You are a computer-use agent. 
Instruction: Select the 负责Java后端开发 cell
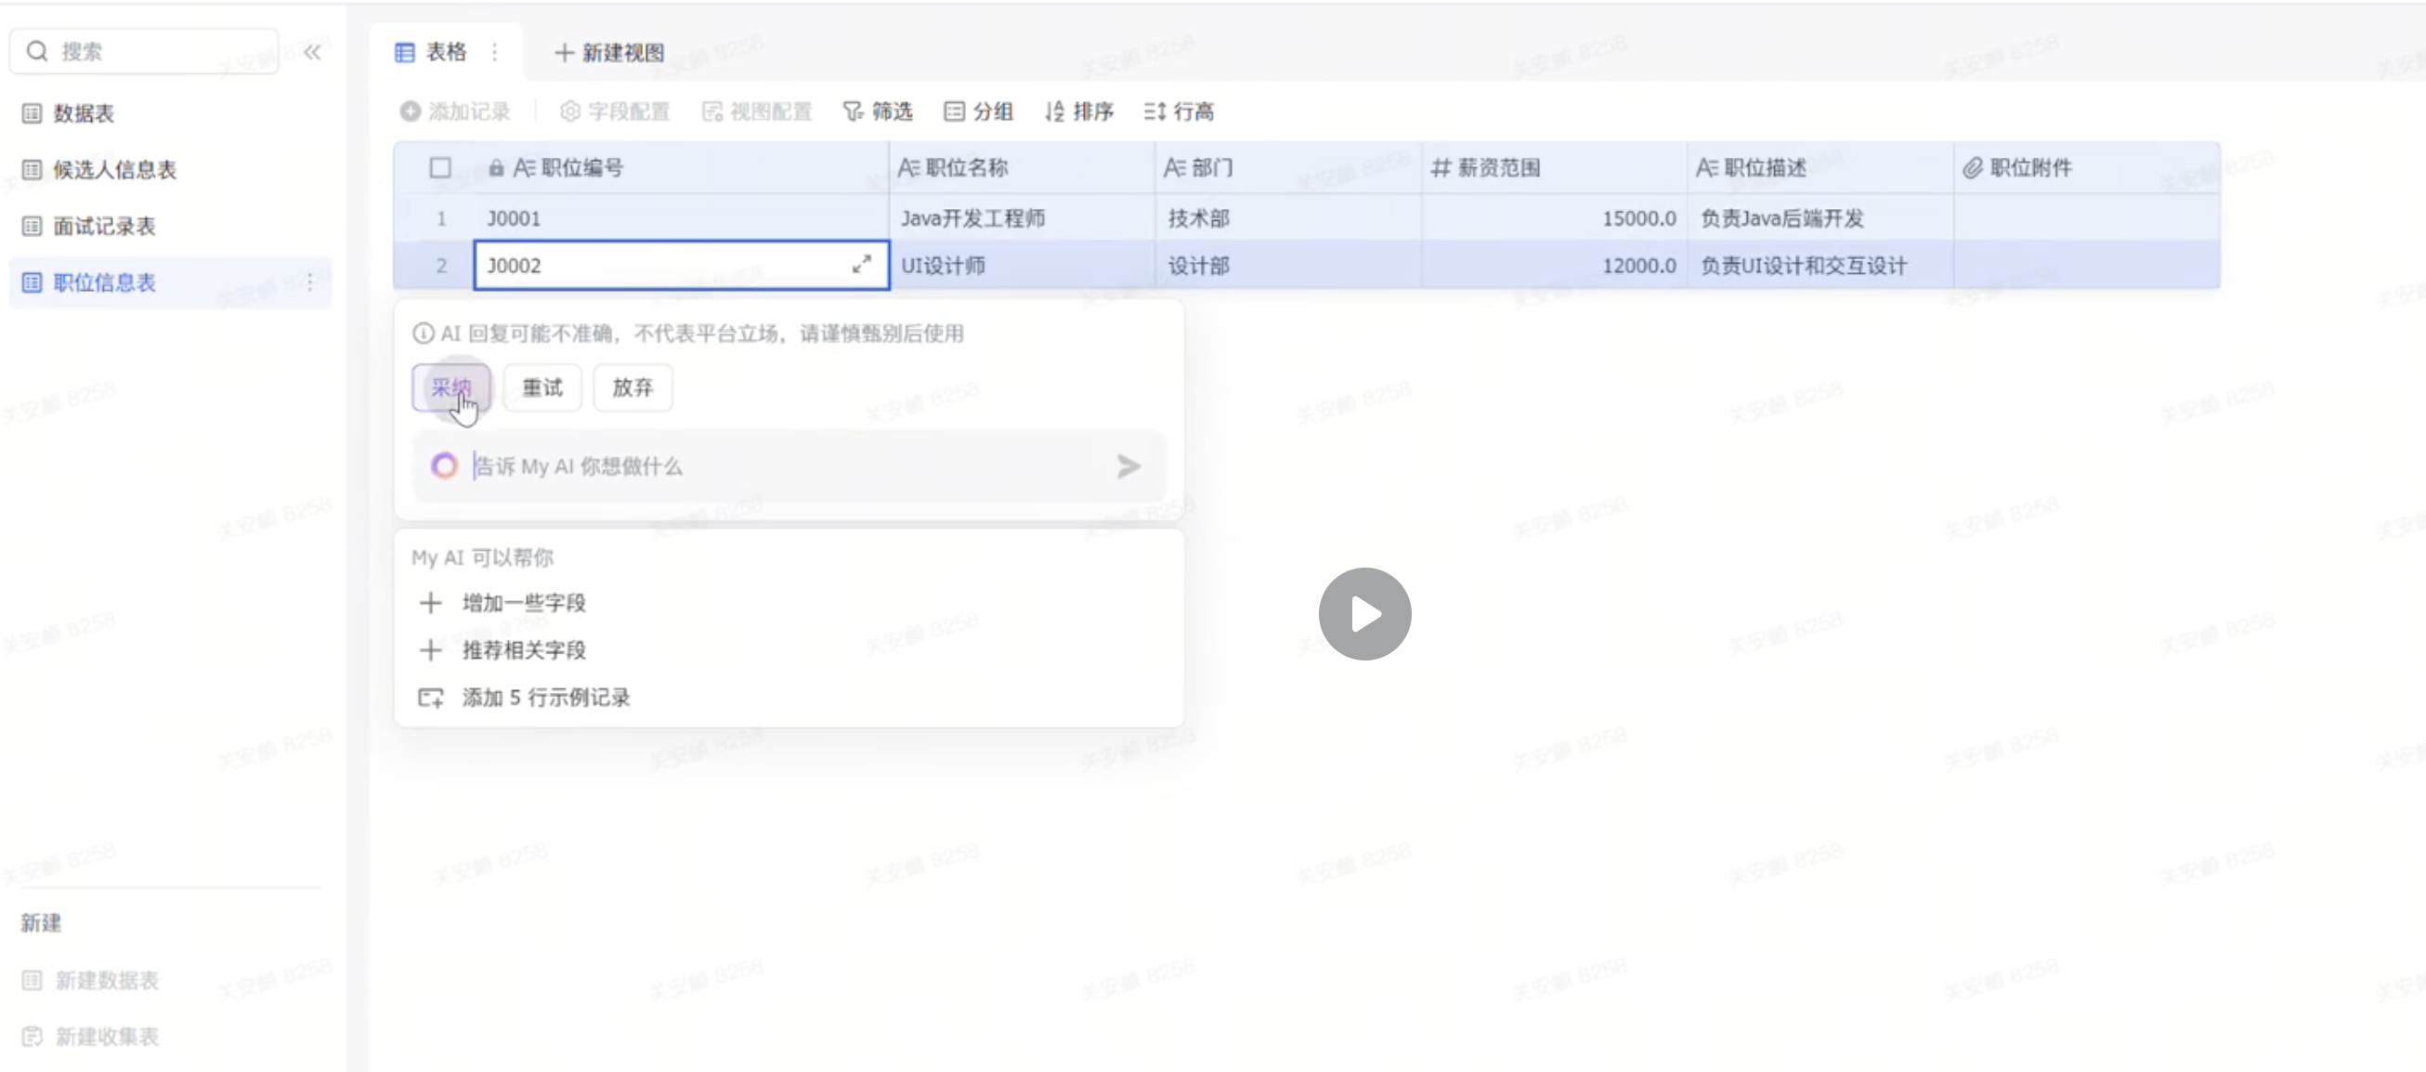(x=1820, y=218)
